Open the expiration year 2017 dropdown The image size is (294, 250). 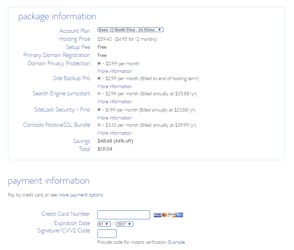coord(125,224)
